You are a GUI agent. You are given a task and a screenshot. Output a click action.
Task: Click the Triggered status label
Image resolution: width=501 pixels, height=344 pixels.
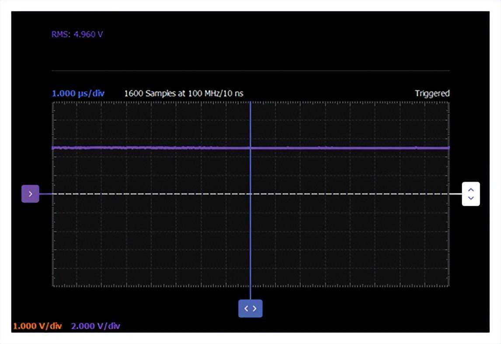pos(432,94)
